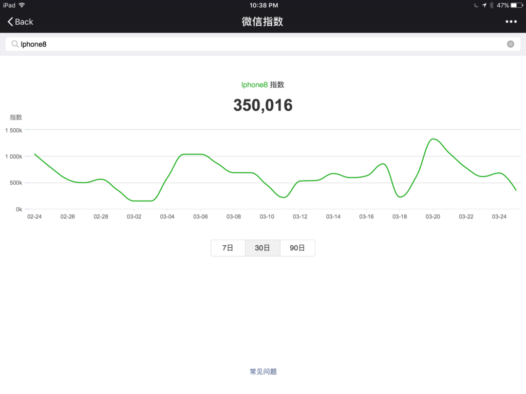Tap the 03-20 date label on axis
Image resolution: width=526 pixels, height=394 pixels.
pos(433,217)
